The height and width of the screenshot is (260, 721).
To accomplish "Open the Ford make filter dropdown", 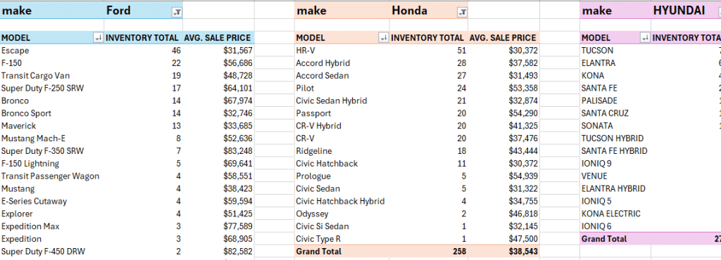I will (177, 13).
